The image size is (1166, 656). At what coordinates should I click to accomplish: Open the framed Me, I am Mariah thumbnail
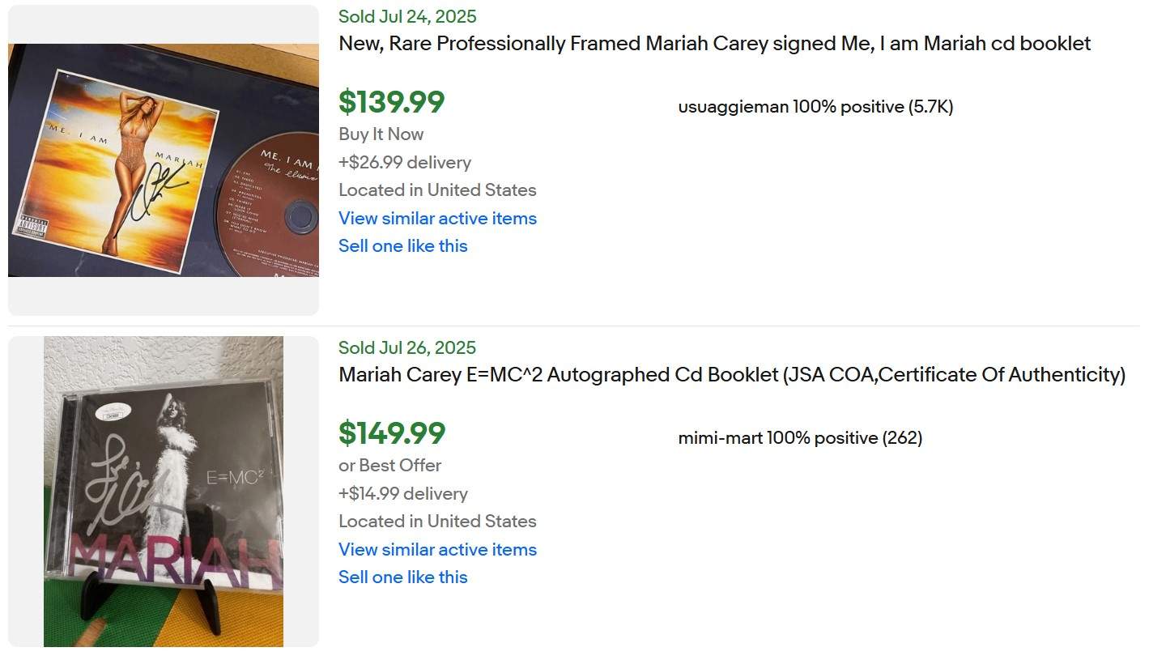click(x=164, y=160)
